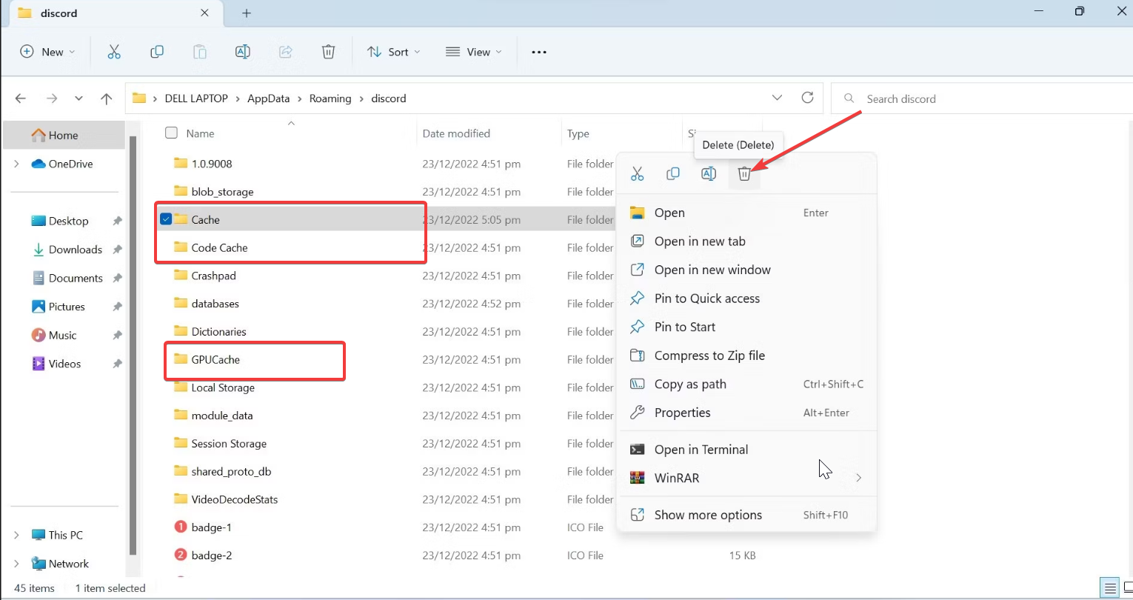Viewport: 1133px width, 600px height.
Task: Go forward with the forward arrow
Action: [x=52, y=99]
